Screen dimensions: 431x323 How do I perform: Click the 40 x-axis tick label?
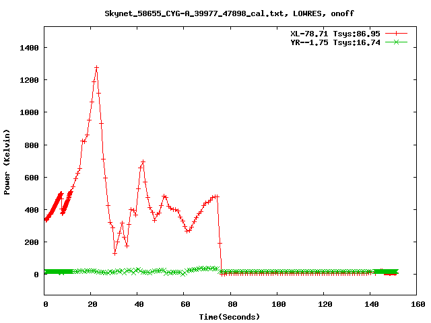(139, 304)
